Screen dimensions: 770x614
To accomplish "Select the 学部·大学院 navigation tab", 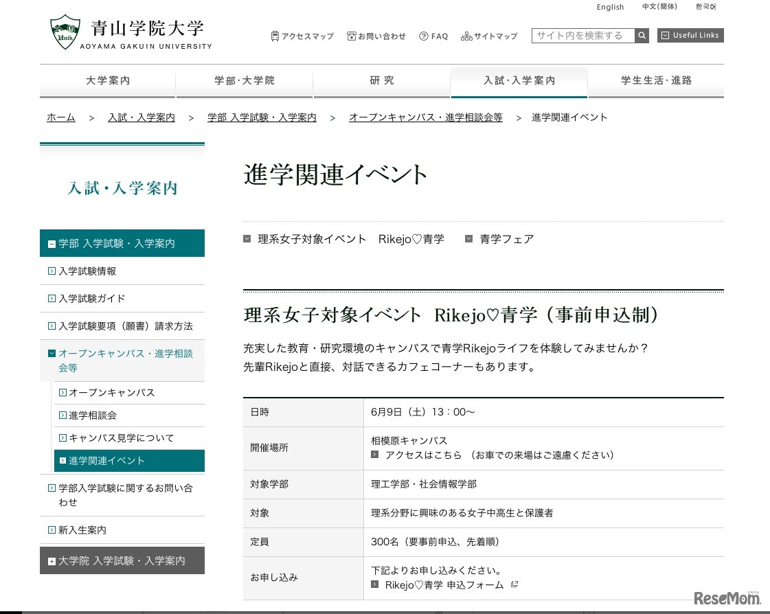I will pos(245,81).
